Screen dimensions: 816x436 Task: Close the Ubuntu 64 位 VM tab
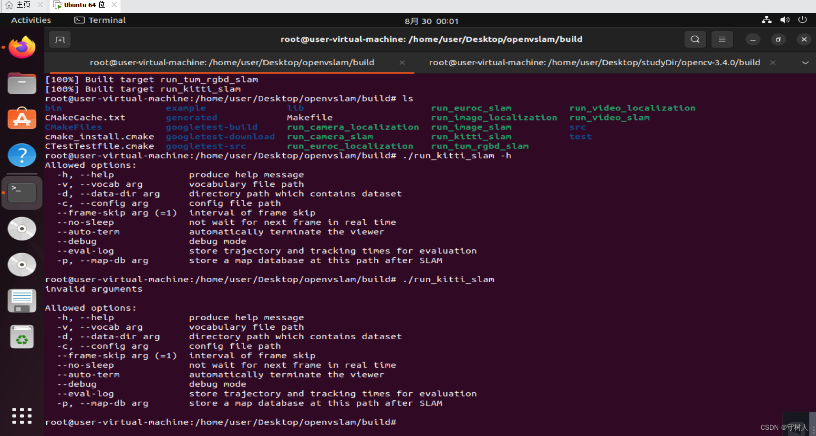114,5
